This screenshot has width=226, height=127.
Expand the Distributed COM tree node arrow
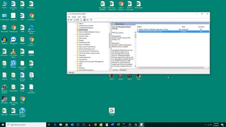click(x=75, y=43)
